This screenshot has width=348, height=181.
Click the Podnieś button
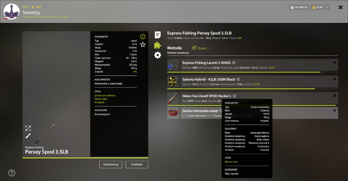[x=137, y=164]
